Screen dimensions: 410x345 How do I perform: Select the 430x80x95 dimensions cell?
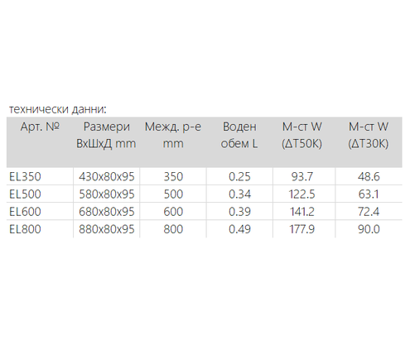tap(107, 176)
